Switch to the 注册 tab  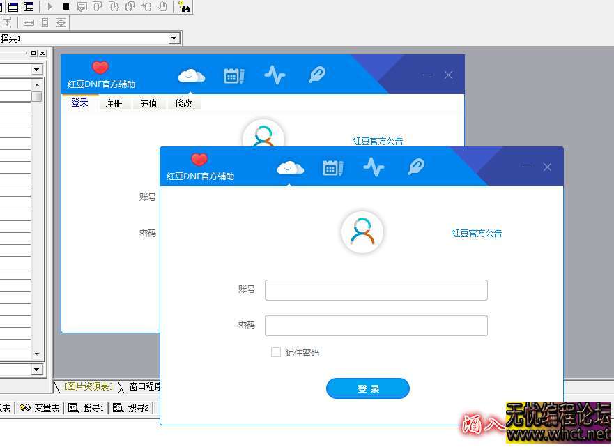pyautogui.click(x=114, y=103)
